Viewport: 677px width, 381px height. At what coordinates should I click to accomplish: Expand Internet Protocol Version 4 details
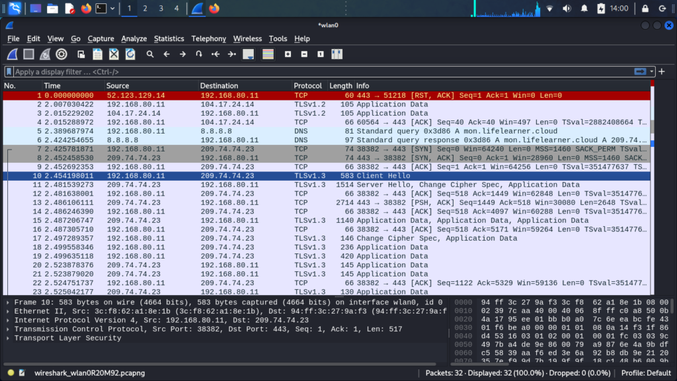(8, 320)
